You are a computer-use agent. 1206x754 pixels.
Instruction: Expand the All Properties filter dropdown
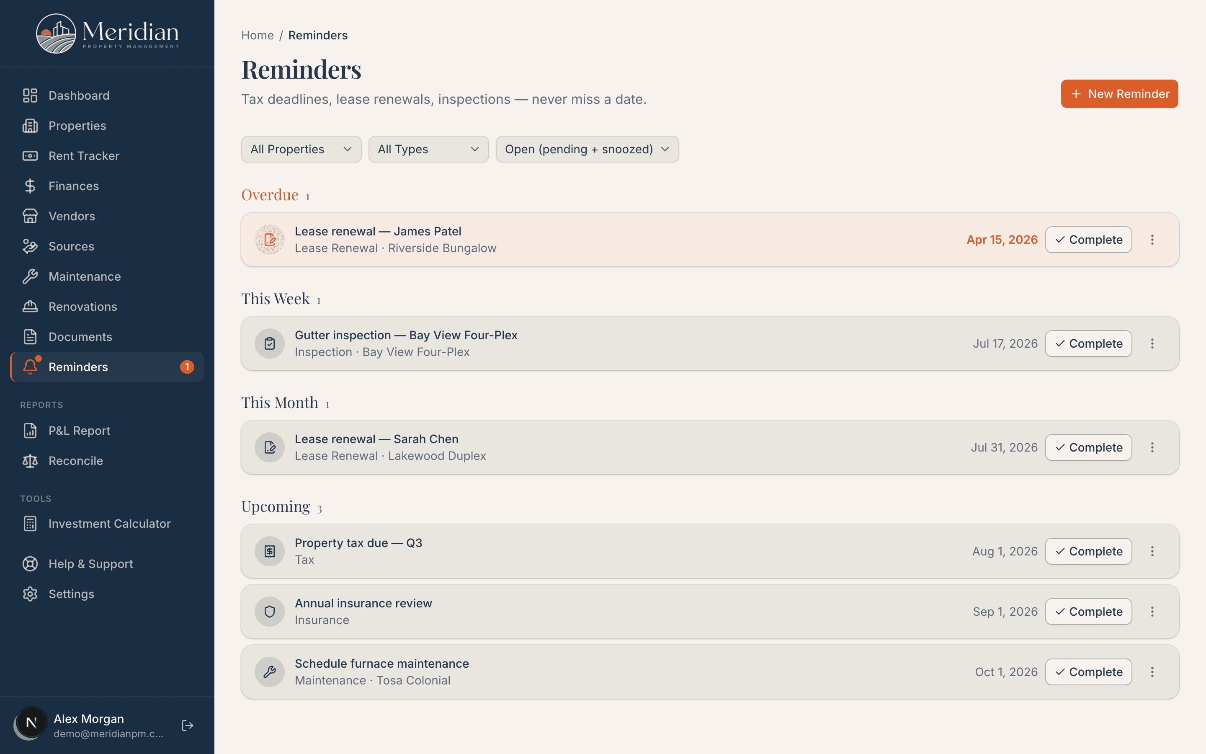[301, 149]
